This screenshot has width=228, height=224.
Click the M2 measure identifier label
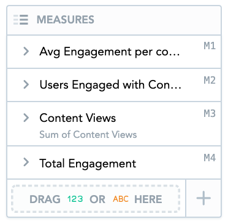[210, 81]
